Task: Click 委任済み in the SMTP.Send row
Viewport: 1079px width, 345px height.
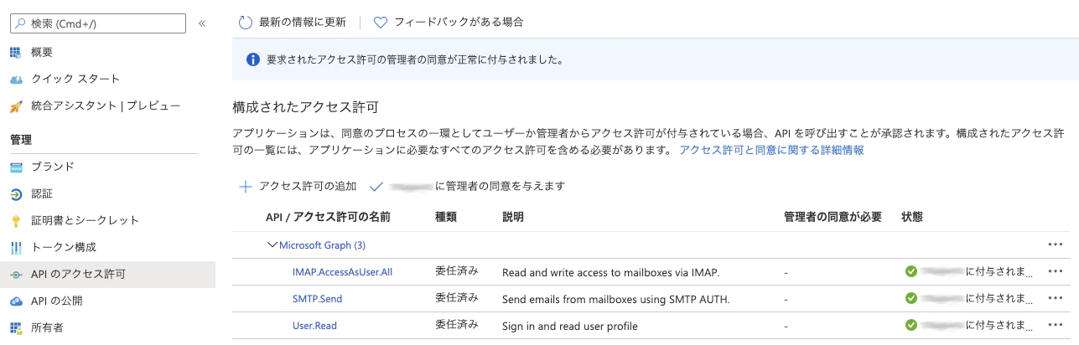Action: [457, 298]
